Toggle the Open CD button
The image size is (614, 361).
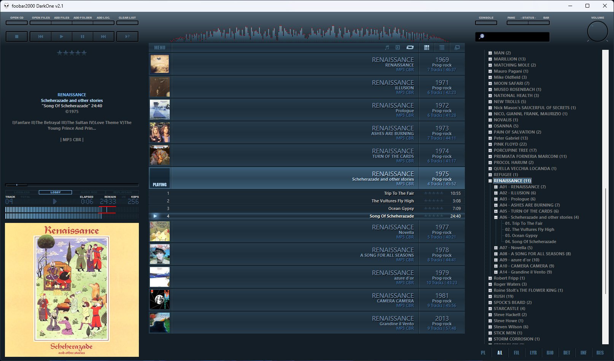pyautogui.click(x=17, y=23)
